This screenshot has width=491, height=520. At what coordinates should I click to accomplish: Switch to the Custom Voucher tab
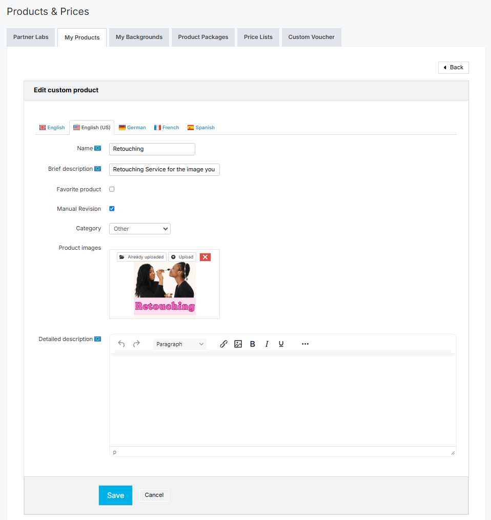(311, 37)
